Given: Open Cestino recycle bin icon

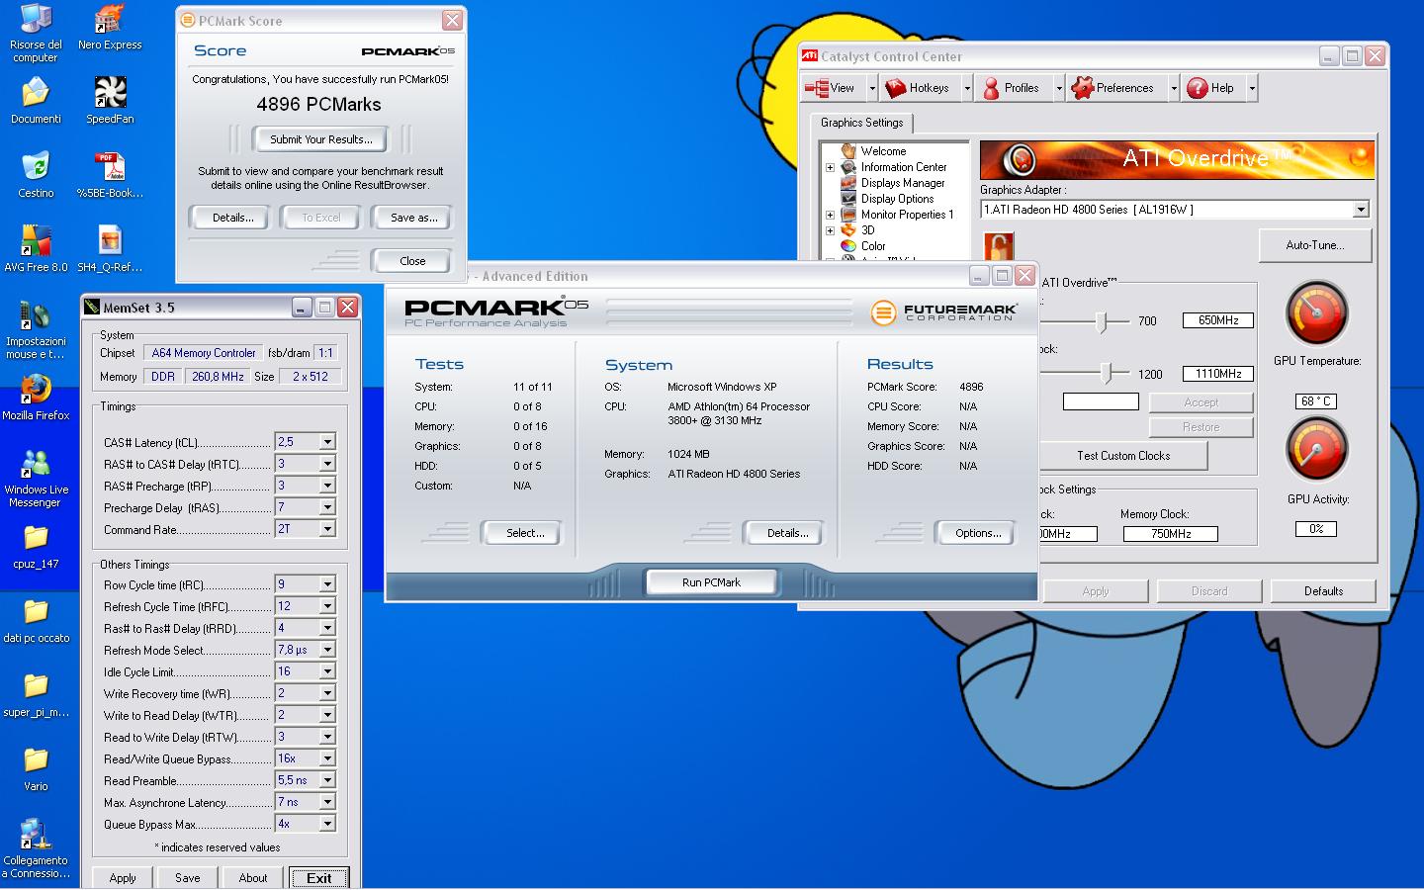Looking at the screenshot, I should pos(36,175).
